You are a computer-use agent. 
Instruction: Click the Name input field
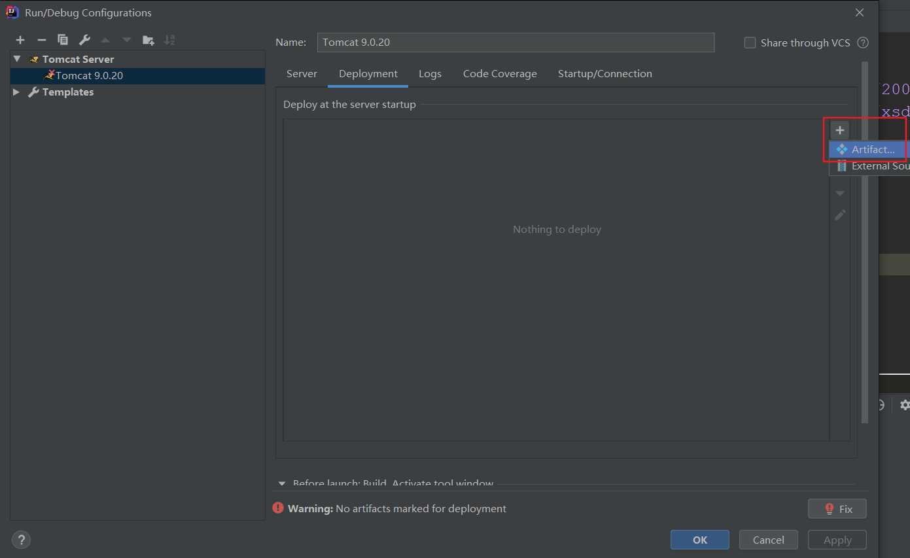point(516,43)
